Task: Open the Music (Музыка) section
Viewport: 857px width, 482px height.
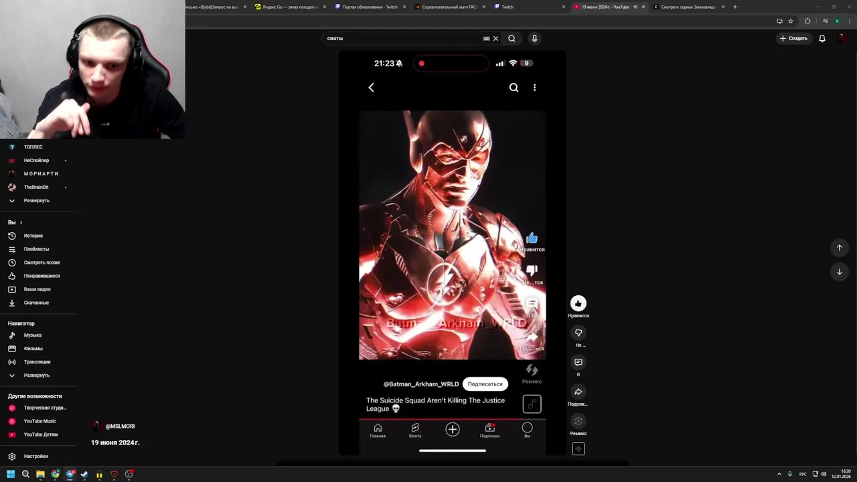Action: (32, 335)
